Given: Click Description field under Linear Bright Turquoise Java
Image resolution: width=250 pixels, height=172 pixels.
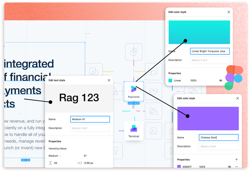Looking at the screenshot, I should click(210, 60).
